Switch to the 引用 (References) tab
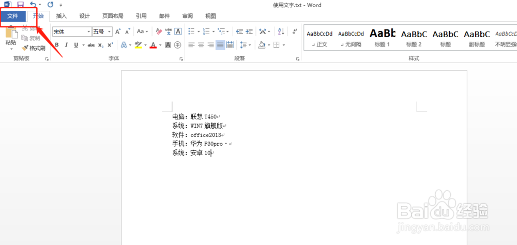 pyautogui.click(x=142, y=16)
